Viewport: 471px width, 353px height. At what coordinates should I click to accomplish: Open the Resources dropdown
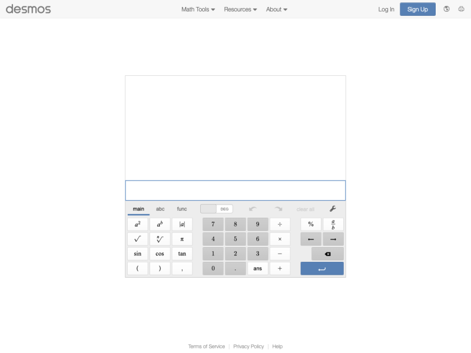[x=240, y=9]
